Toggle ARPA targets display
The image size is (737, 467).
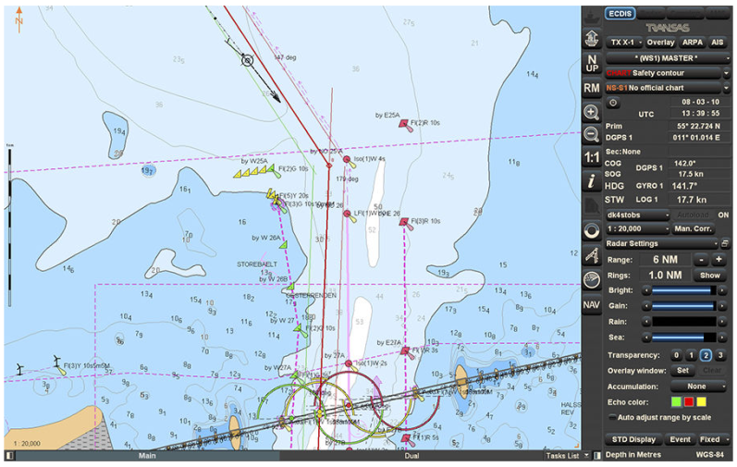pos(693,43)
